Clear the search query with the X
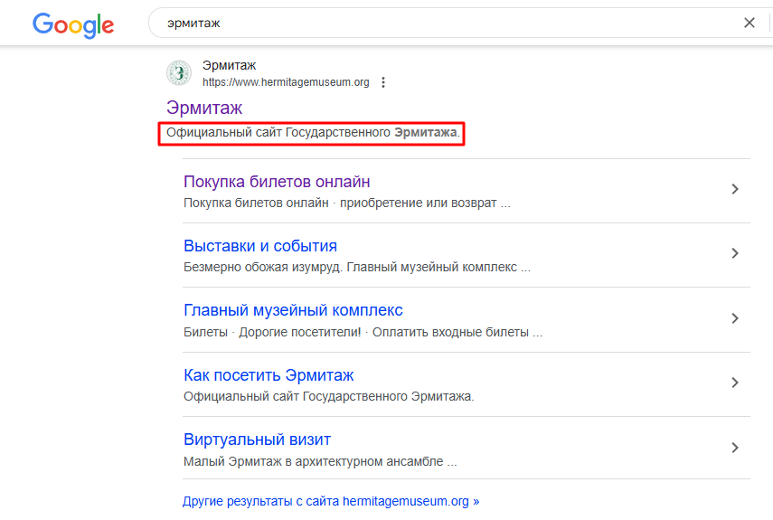Viewport: 773px width, 520px height. 749,23
